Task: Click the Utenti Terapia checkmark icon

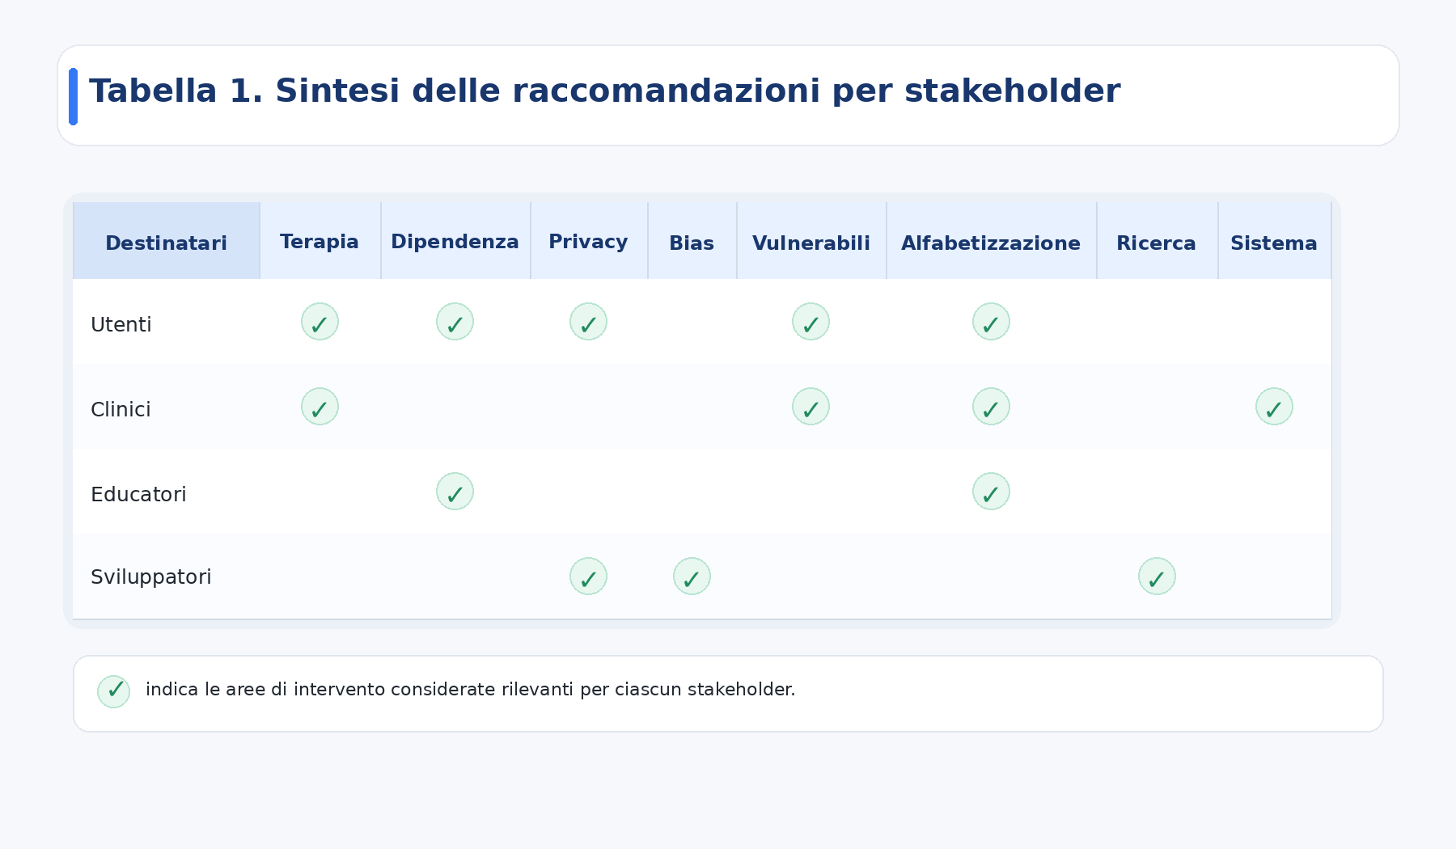Action: (320, 322)
